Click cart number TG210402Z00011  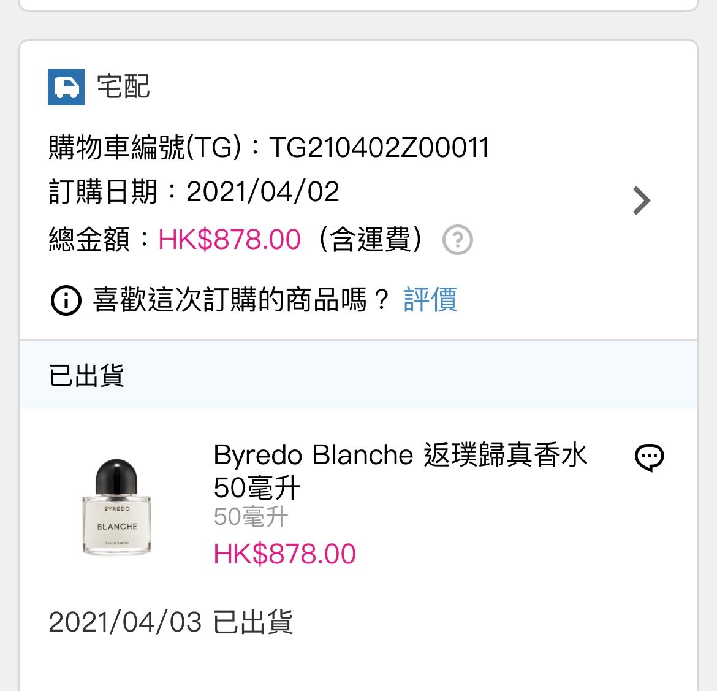[379, 148]
